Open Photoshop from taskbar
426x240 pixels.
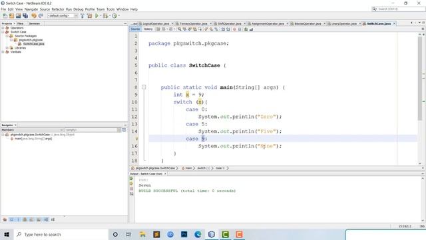184,234
